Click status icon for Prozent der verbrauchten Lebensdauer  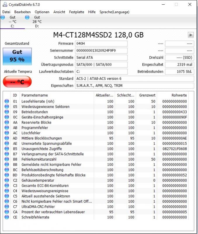pos(7,212)
